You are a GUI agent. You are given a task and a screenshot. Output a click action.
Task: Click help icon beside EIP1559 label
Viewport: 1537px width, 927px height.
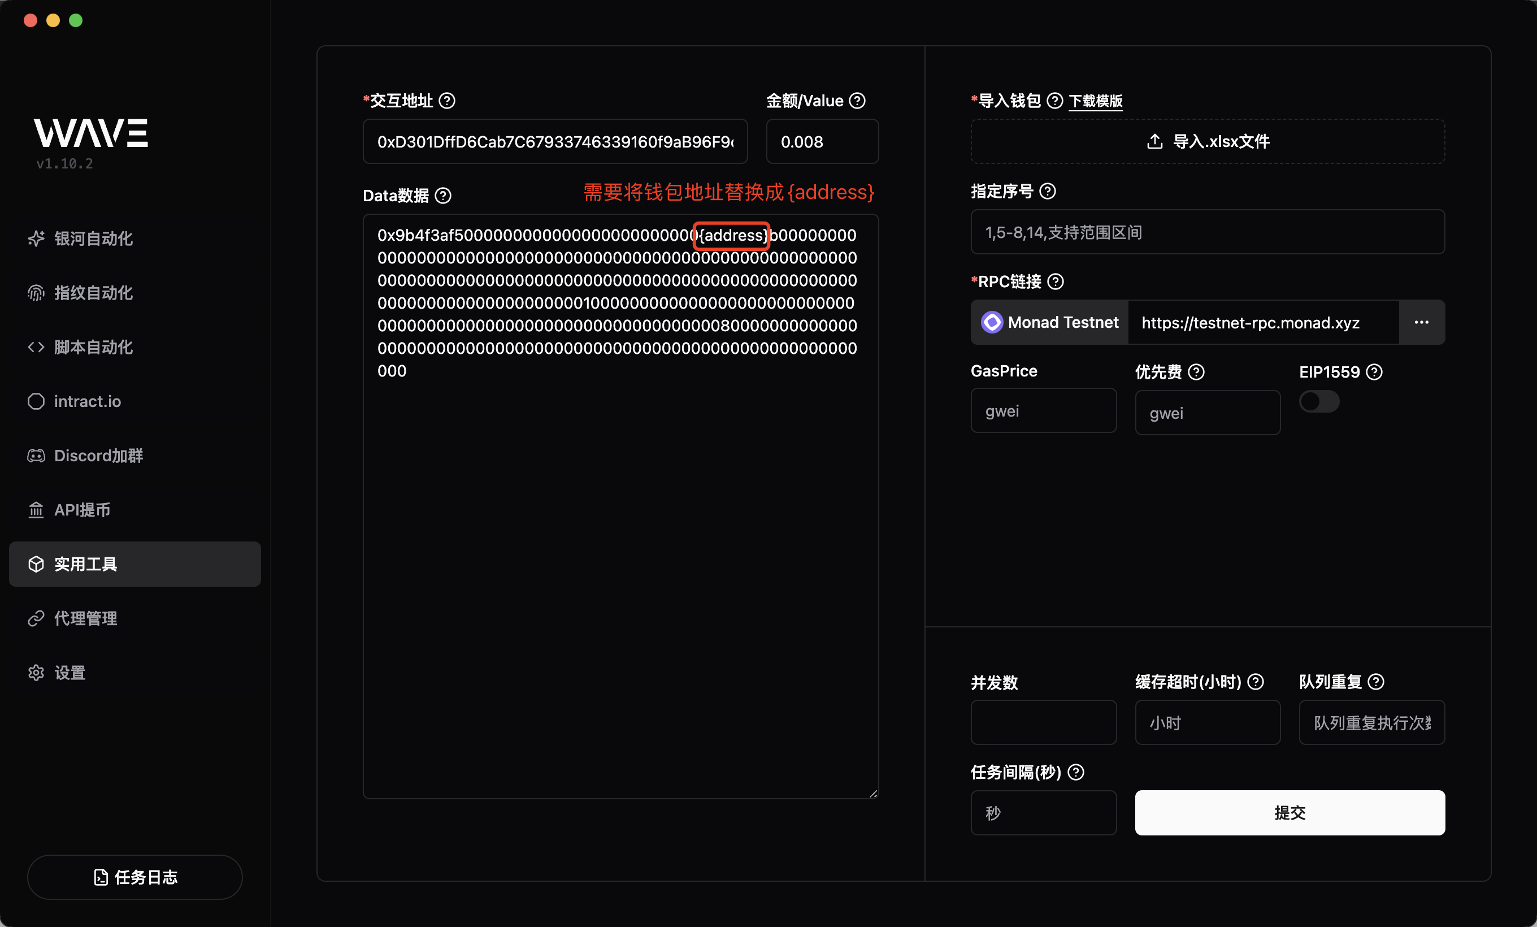[1374, 372]
